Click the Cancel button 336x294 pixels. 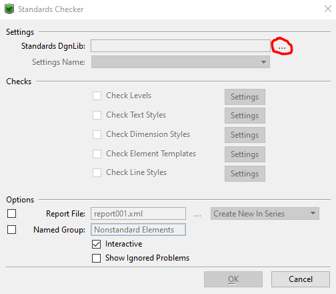(301, 279)
